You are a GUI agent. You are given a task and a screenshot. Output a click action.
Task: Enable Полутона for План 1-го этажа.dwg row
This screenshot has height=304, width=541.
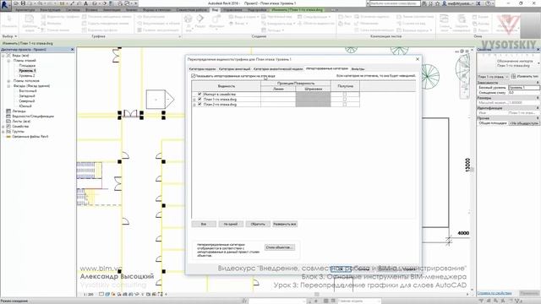[345, 100]
